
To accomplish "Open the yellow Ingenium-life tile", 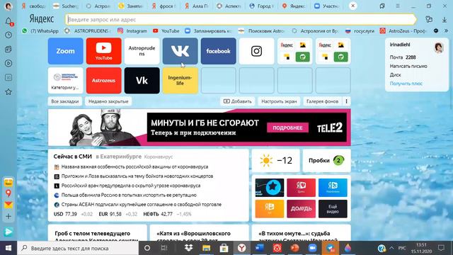I will click(180, 81).
